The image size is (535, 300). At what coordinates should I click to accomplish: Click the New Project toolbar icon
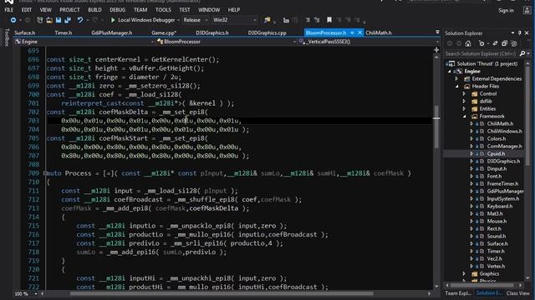39,20
